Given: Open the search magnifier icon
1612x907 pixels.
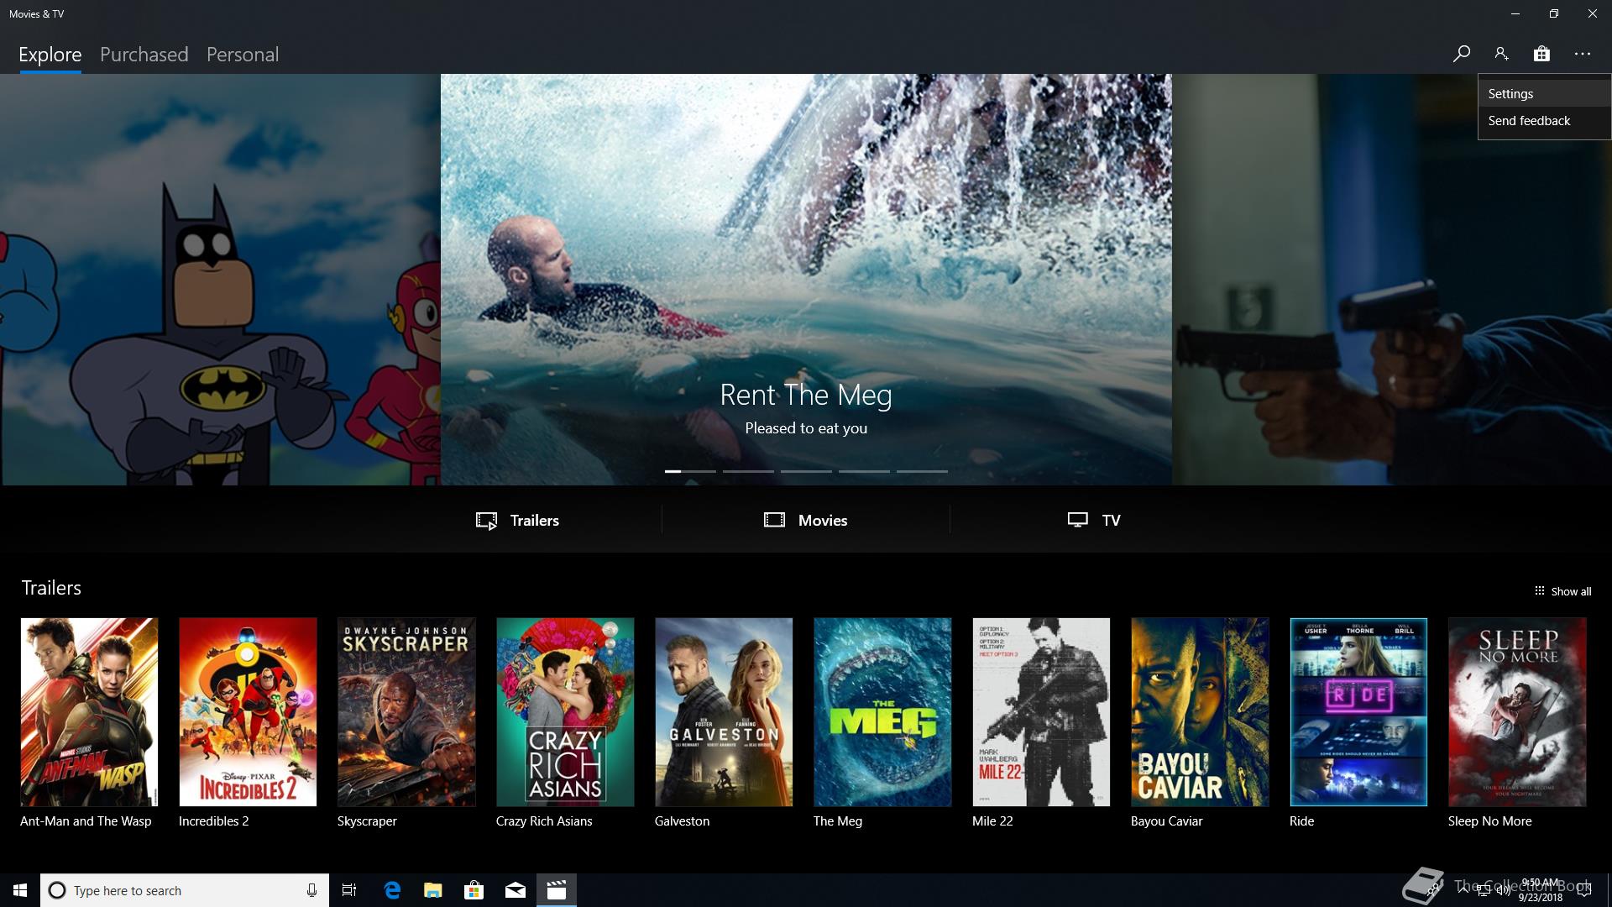Looking at the screenshot, I should pos(1461,54).
